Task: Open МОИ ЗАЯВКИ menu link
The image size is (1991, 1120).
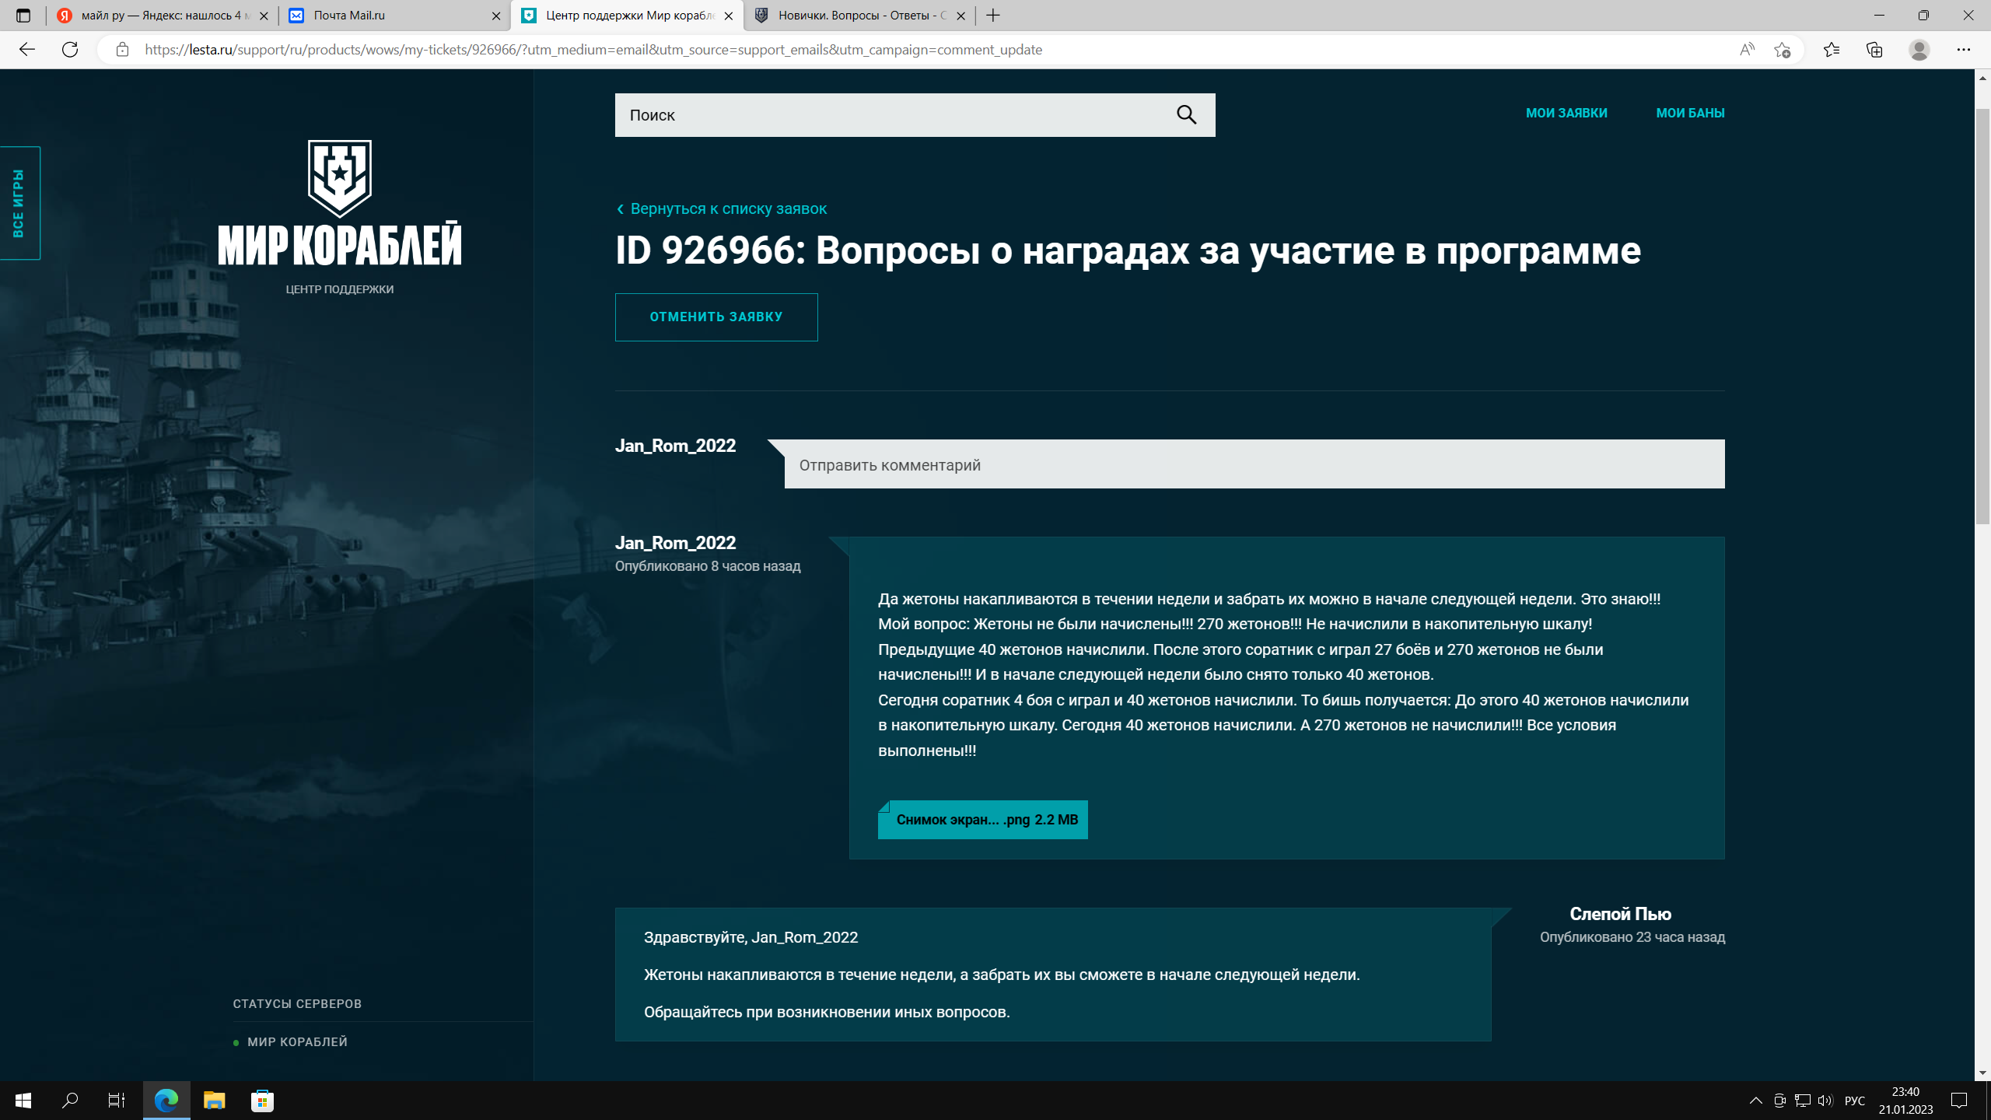Action: [1566, 113]
